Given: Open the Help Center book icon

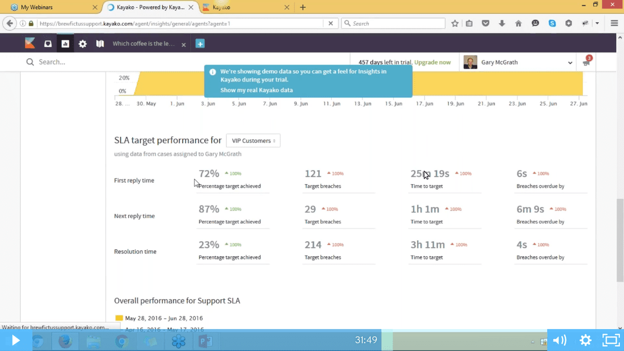Looking at the screenshot, I should tap(100, 44).
